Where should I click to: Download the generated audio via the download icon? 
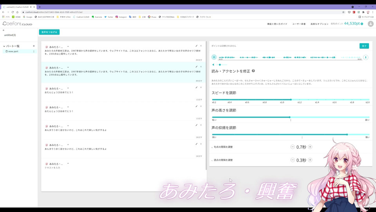365,57
